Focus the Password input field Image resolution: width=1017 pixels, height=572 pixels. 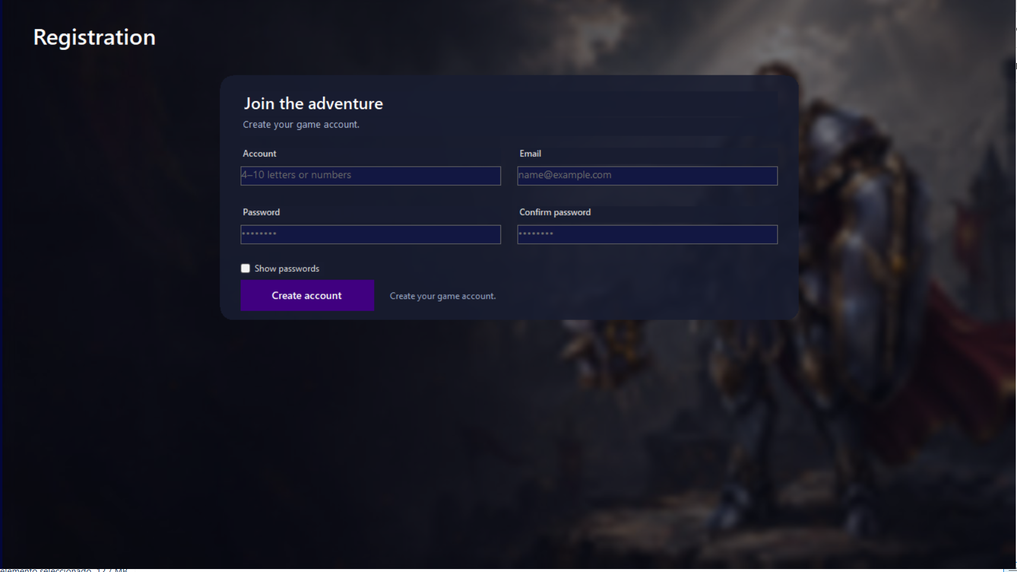click(x=370, y=234)
